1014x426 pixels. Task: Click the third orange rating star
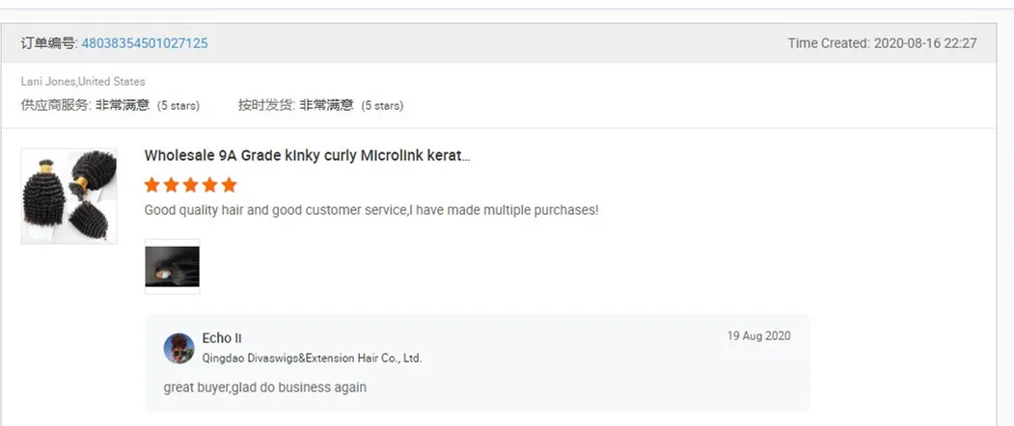point(190,185)
